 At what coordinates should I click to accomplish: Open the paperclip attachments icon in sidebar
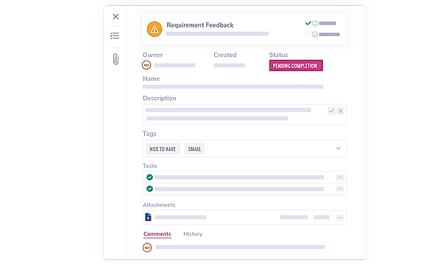[115, 59]
